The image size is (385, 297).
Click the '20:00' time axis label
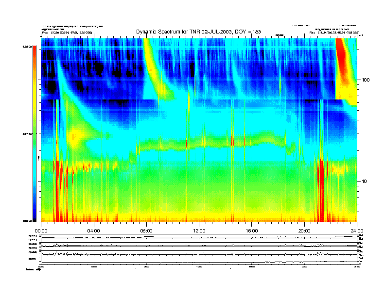click(x=304, y=231)
